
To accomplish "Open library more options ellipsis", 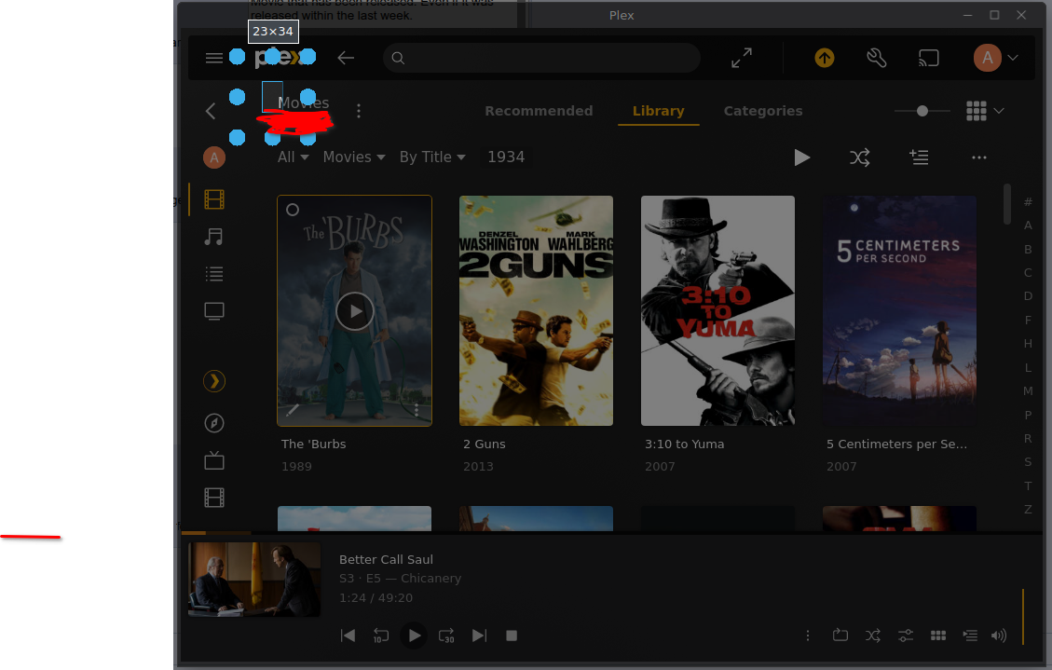I will point(979,157).
